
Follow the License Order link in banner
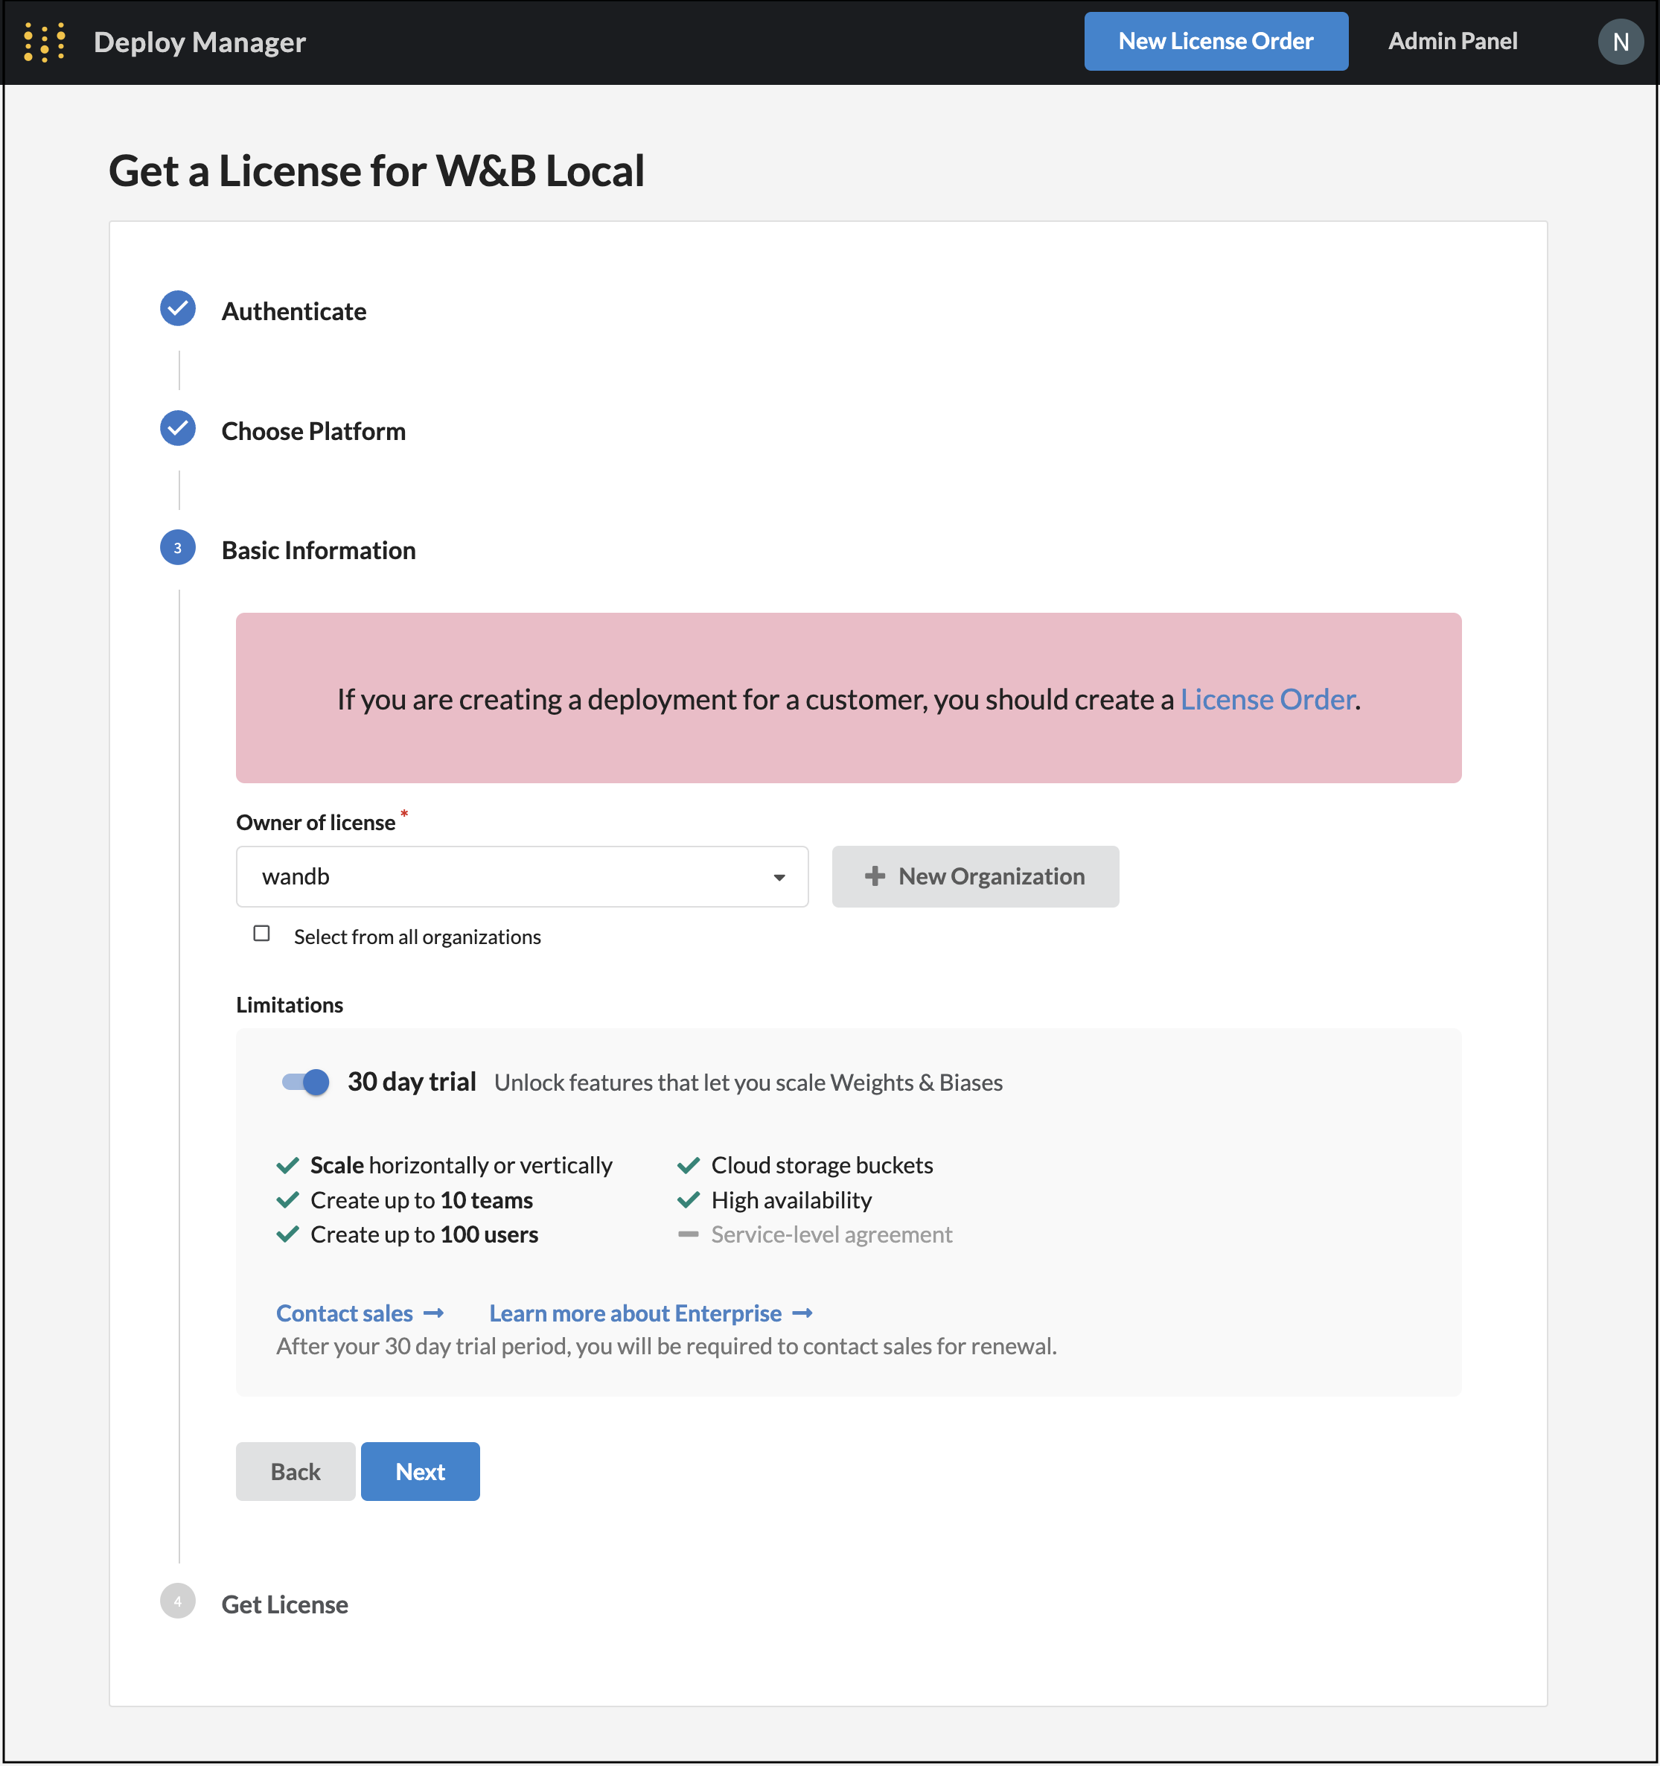pyautogui.click(x=1266, y=700)
